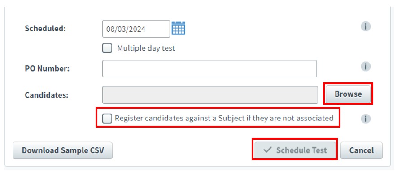This screenshot has width=397, height=171.
Task: Cancel the test scheduling form
Action: [x=361, y=150]
